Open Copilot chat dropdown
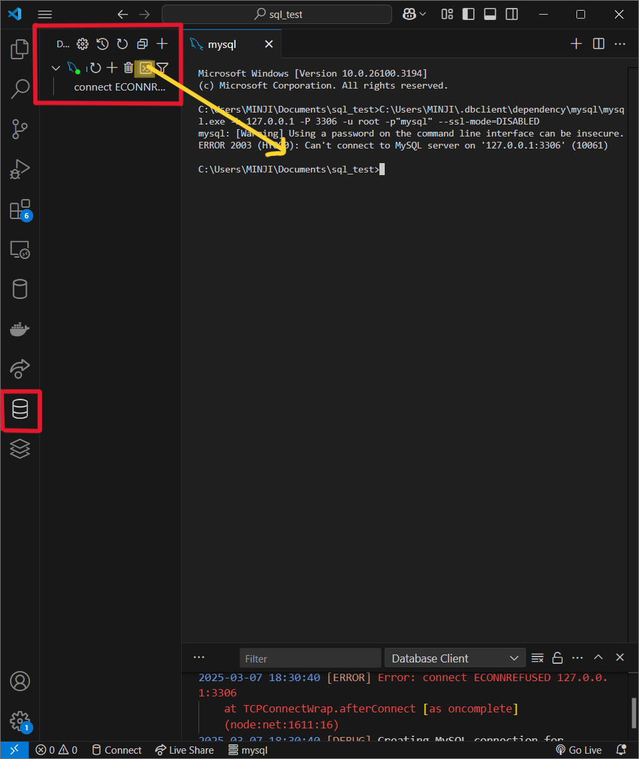 tap(414, 14)
